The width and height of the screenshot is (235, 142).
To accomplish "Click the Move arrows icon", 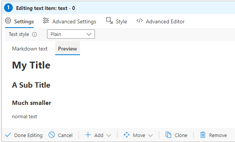I will pos(127,135).
